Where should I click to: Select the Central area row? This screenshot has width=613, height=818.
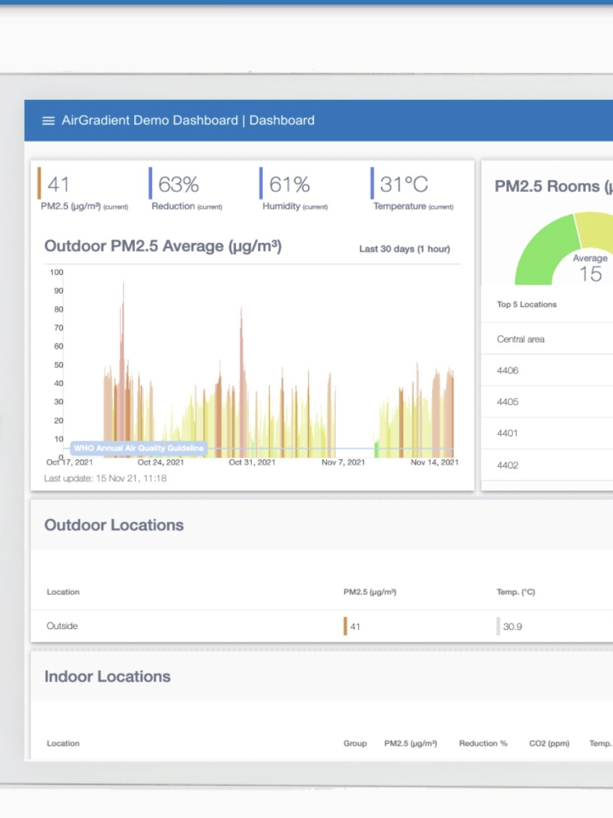pos(547,339)
